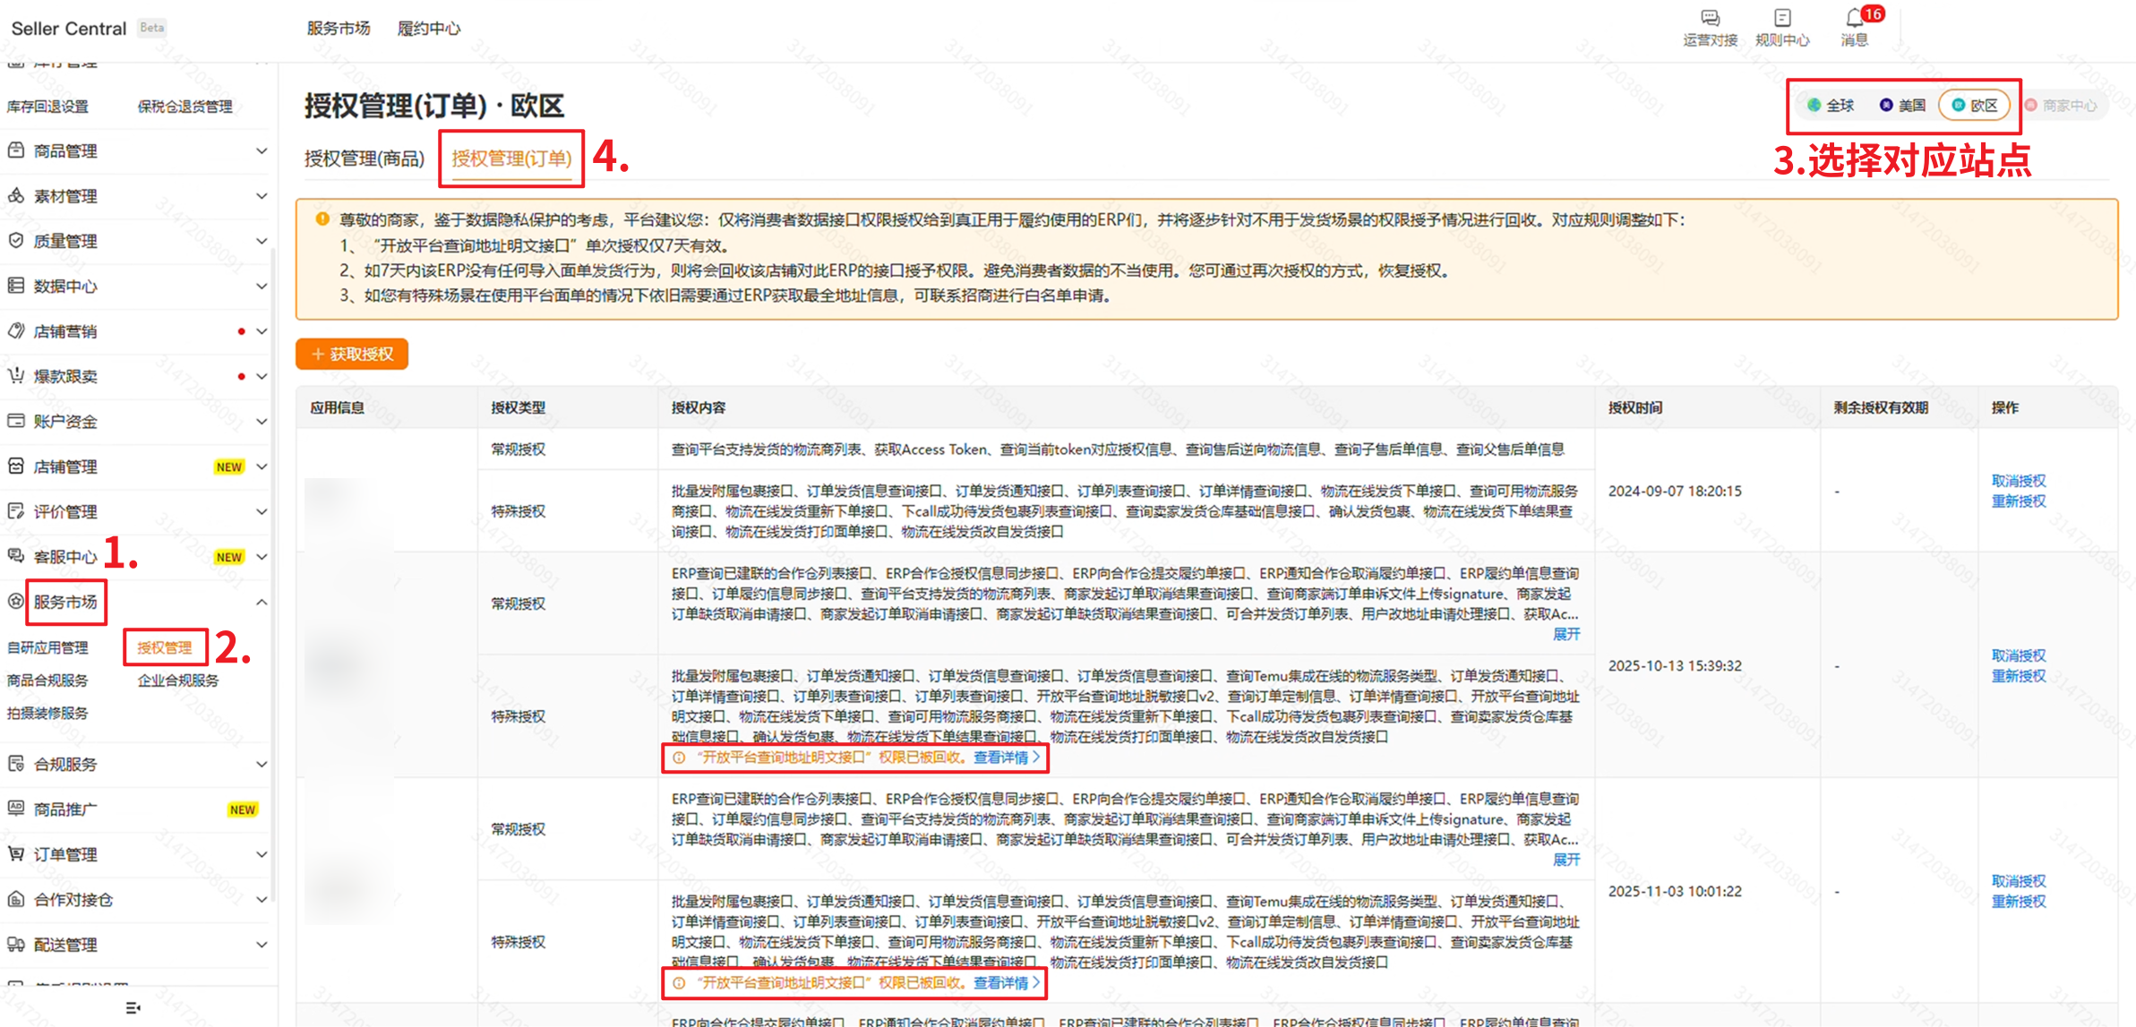Switch to 授权管理(商品) tab

365,158
